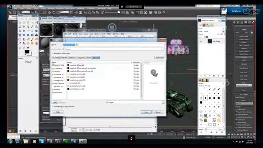
Task: Select the Clone stamp tool
Action: pyautogui.click(x=28, y=43)
